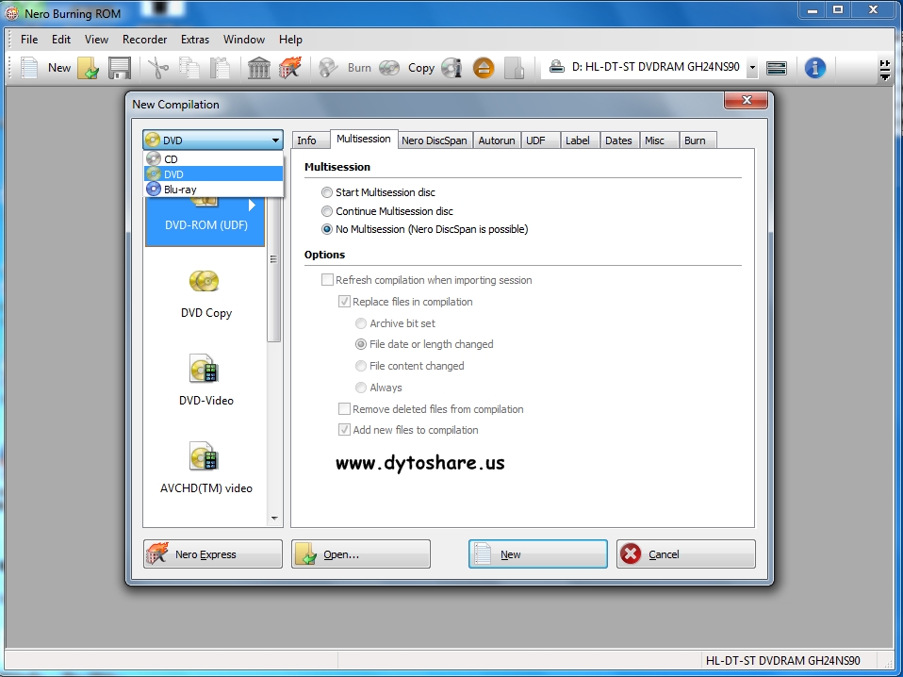The width and height of the screenshot is (903, 677).
Task: Switch to the Misc tab
Action: point(659,140)
